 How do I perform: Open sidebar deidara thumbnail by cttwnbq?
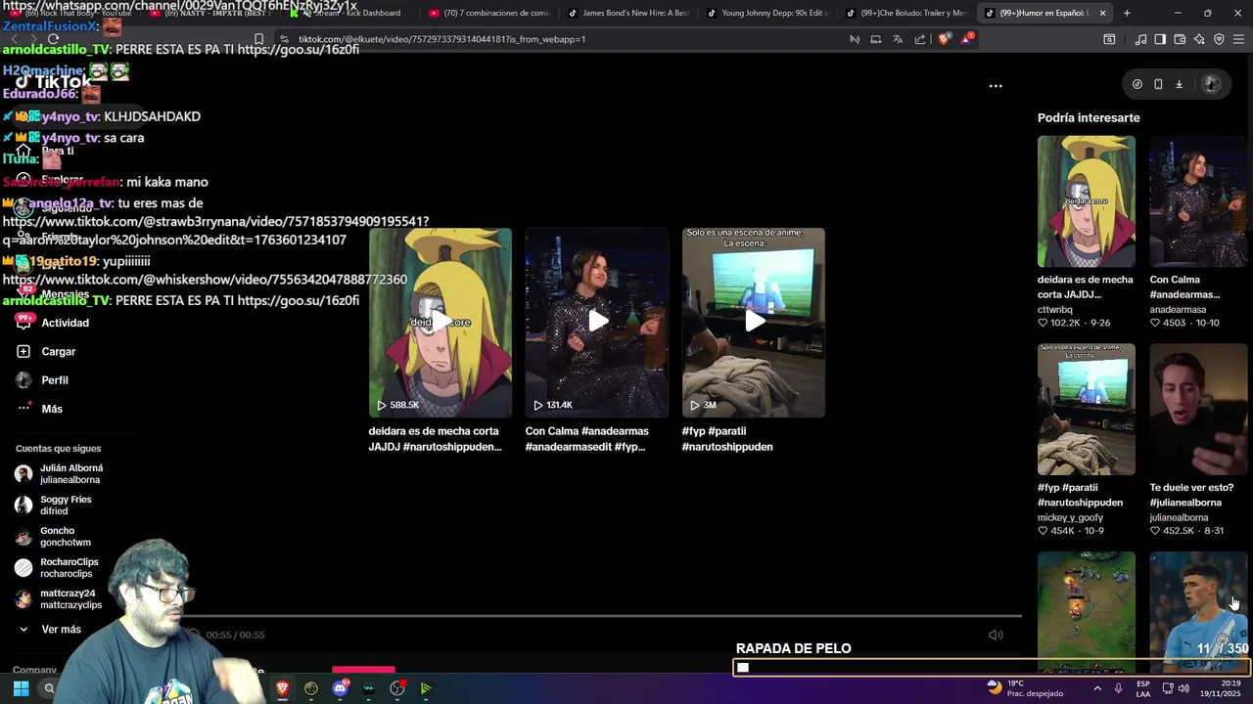coord(1087,201)
